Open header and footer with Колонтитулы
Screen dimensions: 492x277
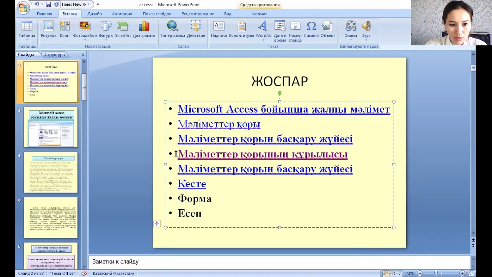click(x=241, y=30)
